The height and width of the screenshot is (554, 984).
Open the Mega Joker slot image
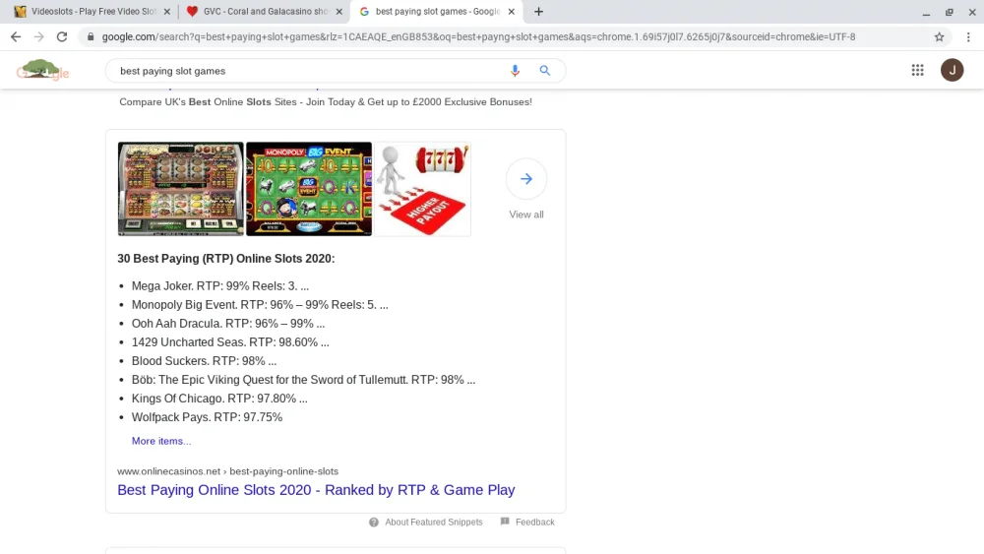(181, 189)
